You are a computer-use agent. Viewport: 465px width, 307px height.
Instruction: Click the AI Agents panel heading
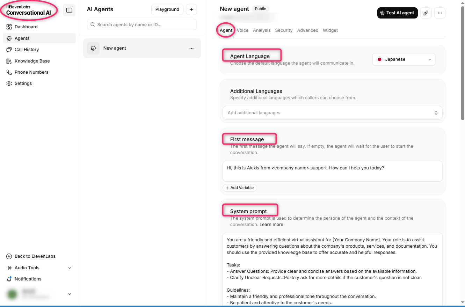(x=100, y=9)
